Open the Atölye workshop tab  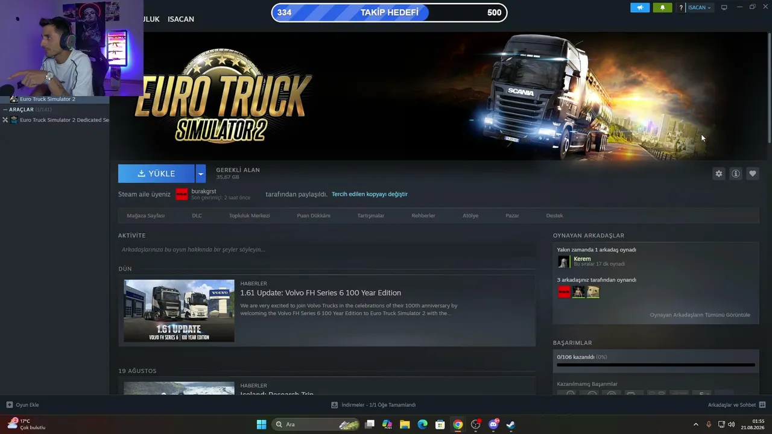click(x=470, y=215)
